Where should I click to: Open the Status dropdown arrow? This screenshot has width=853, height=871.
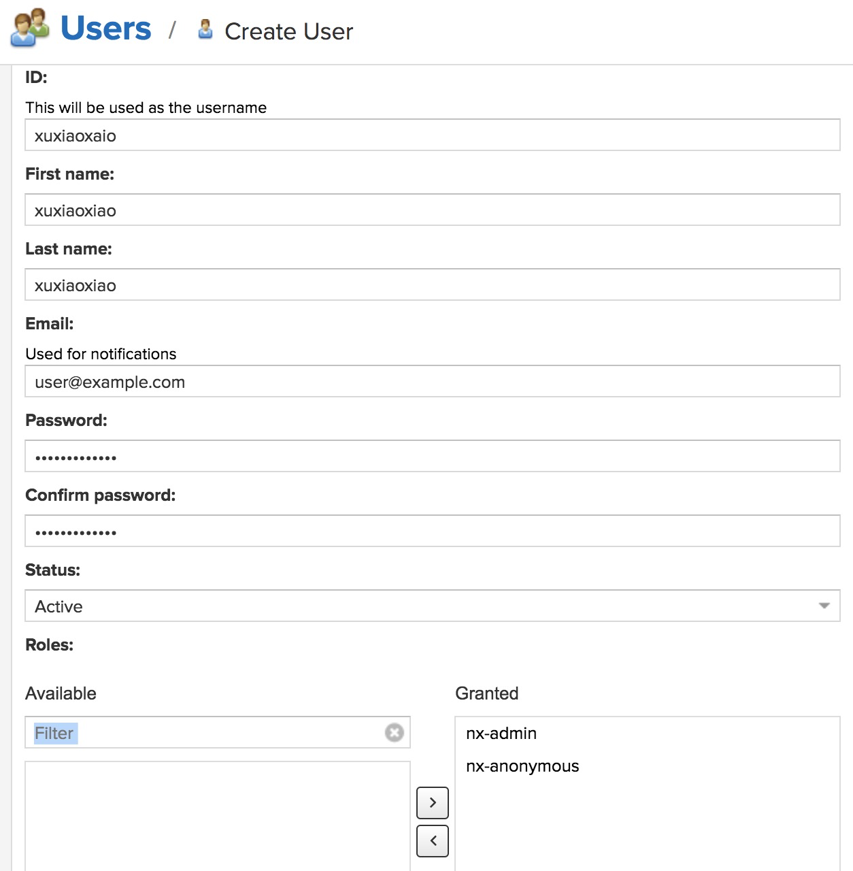824,606
